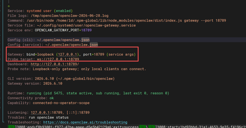
Task: Click the 'run openclaw status' text
Action: click(x=48, y=117)
